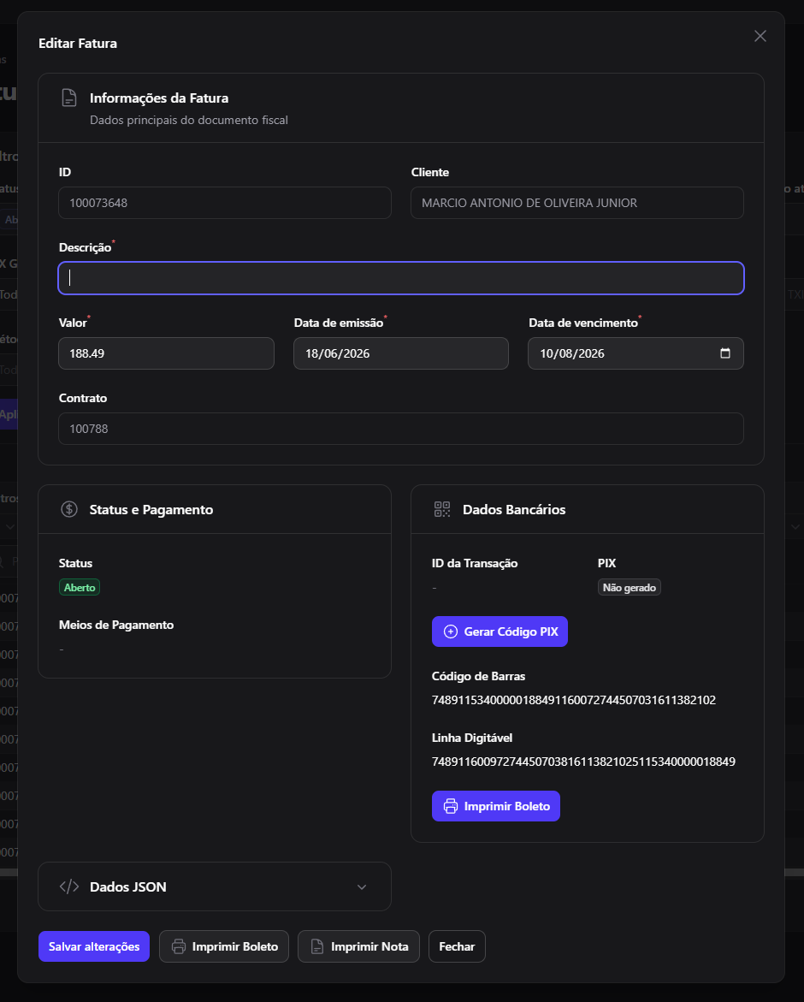Click the Data de emissão date field
804x1002 pixels.
click(401, 353)
